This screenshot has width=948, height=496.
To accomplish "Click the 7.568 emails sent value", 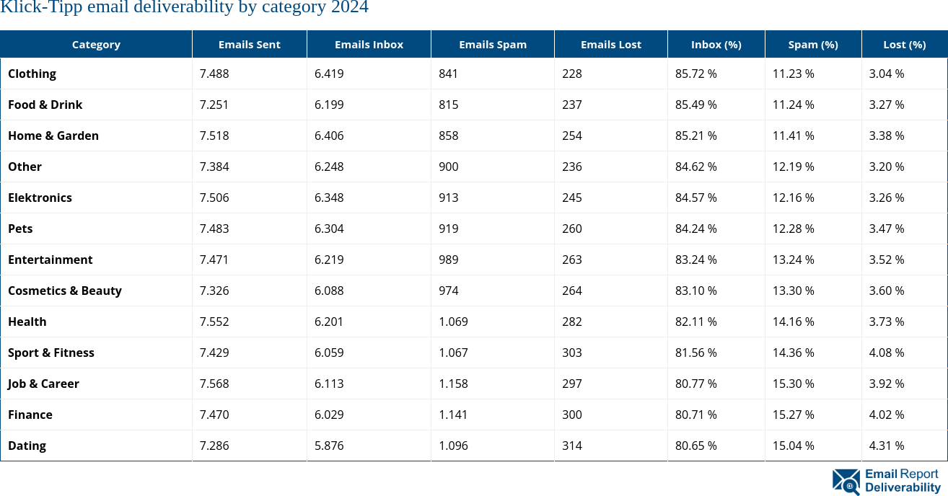I will [x=214, y=384].
